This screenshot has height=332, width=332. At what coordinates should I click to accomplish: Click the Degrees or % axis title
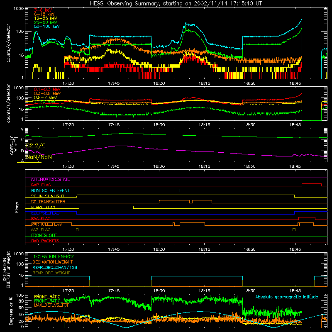pos(11,311)
